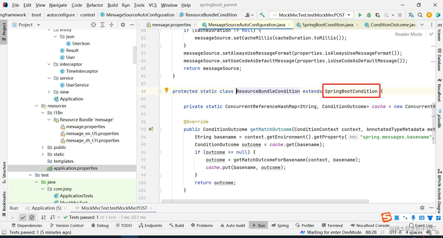Close the MockMvcTest.testMockMvcPOST run tab
443x238 pixels.
[151, 208]
